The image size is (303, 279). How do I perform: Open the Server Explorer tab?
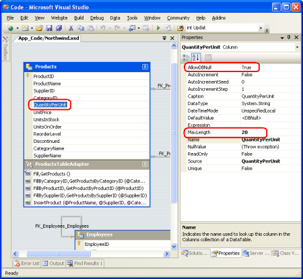coord(257,253)
